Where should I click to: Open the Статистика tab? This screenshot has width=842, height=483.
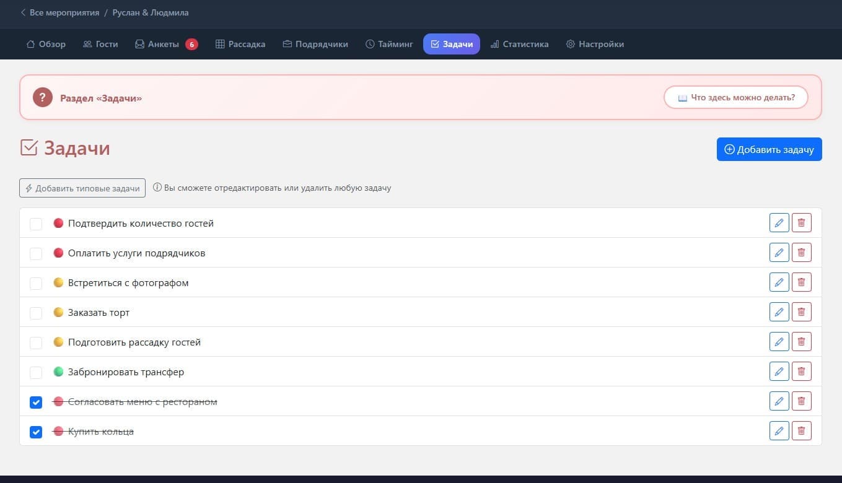tap(519, 44)
